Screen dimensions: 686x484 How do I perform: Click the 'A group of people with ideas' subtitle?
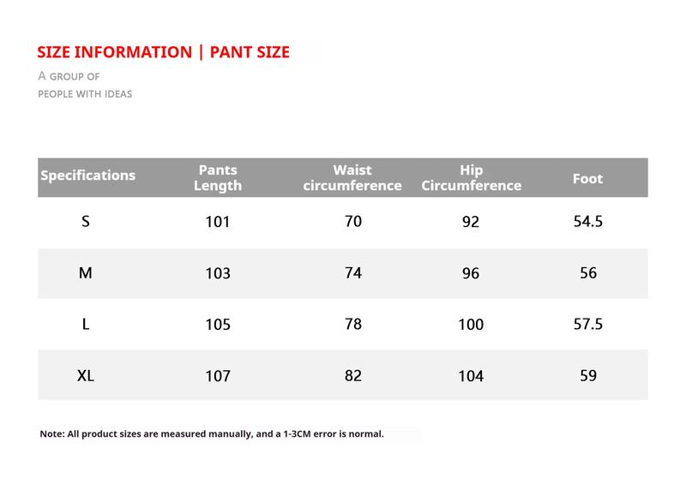pos(85,85)
